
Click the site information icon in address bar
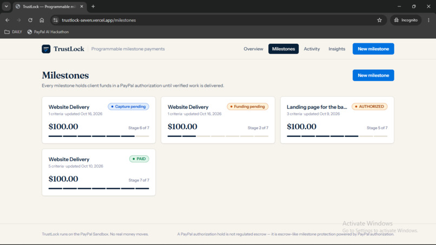56,20
